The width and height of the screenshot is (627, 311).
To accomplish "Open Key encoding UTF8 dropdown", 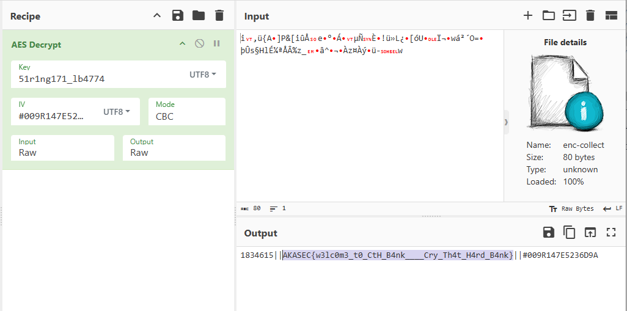I will click(x=203, y=75).
